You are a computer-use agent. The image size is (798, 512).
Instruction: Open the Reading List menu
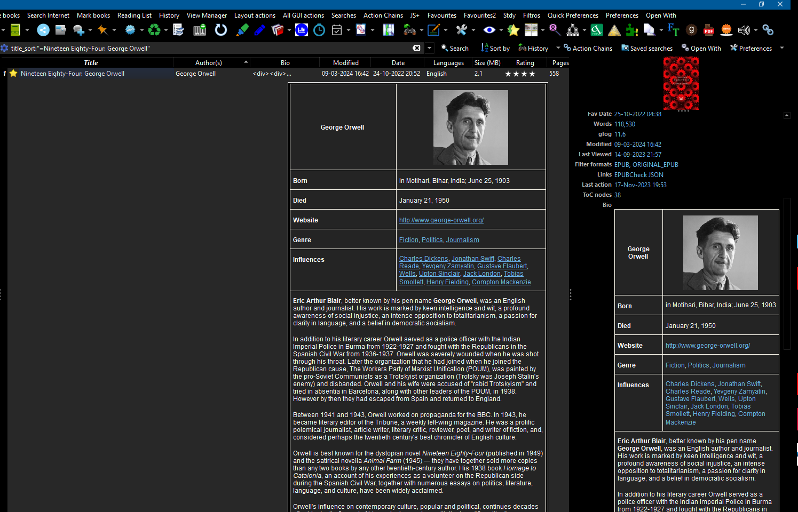(x=135, y=15)
